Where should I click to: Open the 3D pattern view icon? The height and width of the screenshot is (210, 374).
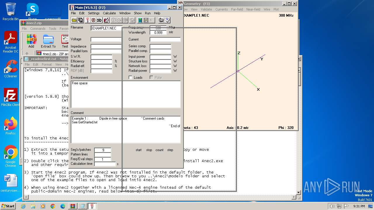(99, 20)
